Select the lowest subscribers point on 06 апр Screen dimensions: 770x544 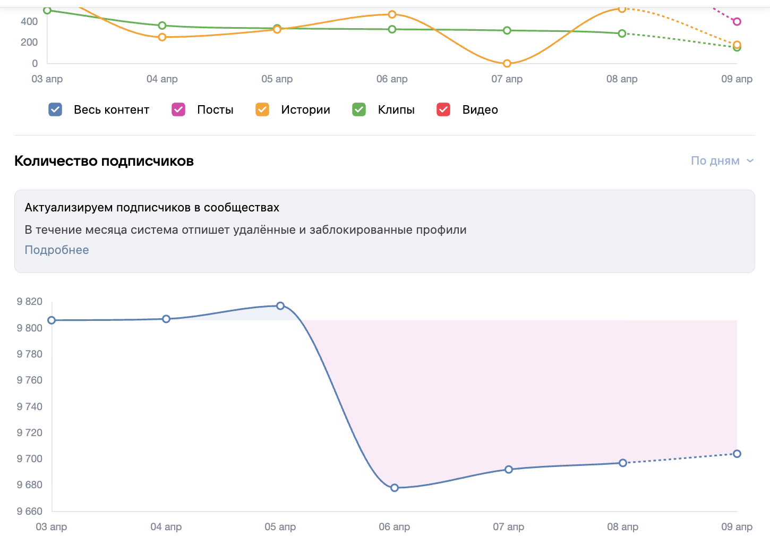(395, 488)
